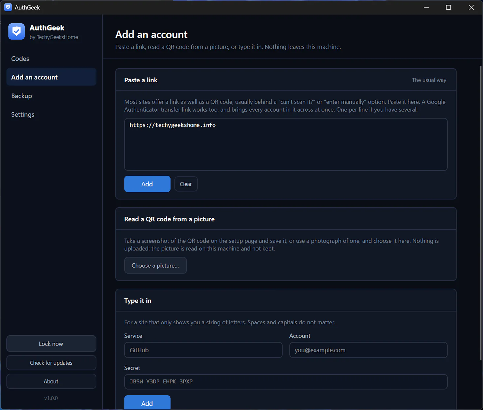Click Add under the Paste a link box

(147, 184)
